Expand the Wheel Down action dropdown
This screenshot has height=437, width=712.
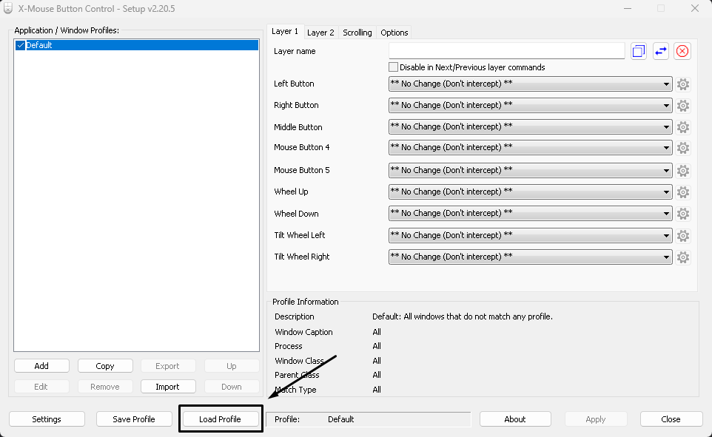(x=531, y=213)
